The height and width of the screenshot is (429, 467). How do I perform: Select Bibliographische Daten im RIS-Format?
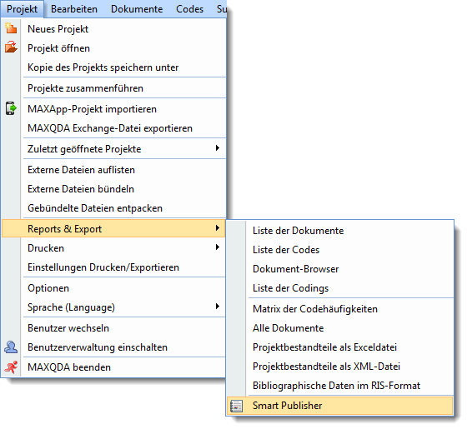(340, 386)
